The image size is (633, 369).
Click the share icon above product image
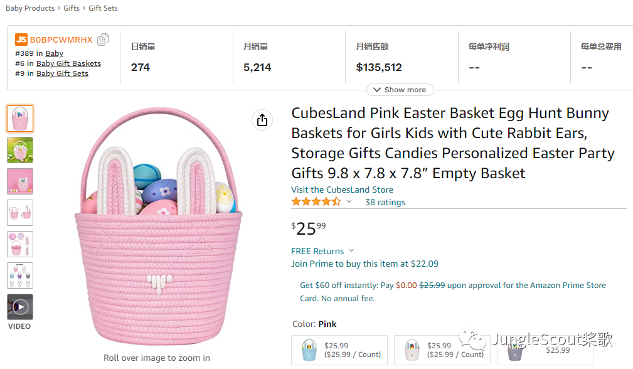pos(262,120)
